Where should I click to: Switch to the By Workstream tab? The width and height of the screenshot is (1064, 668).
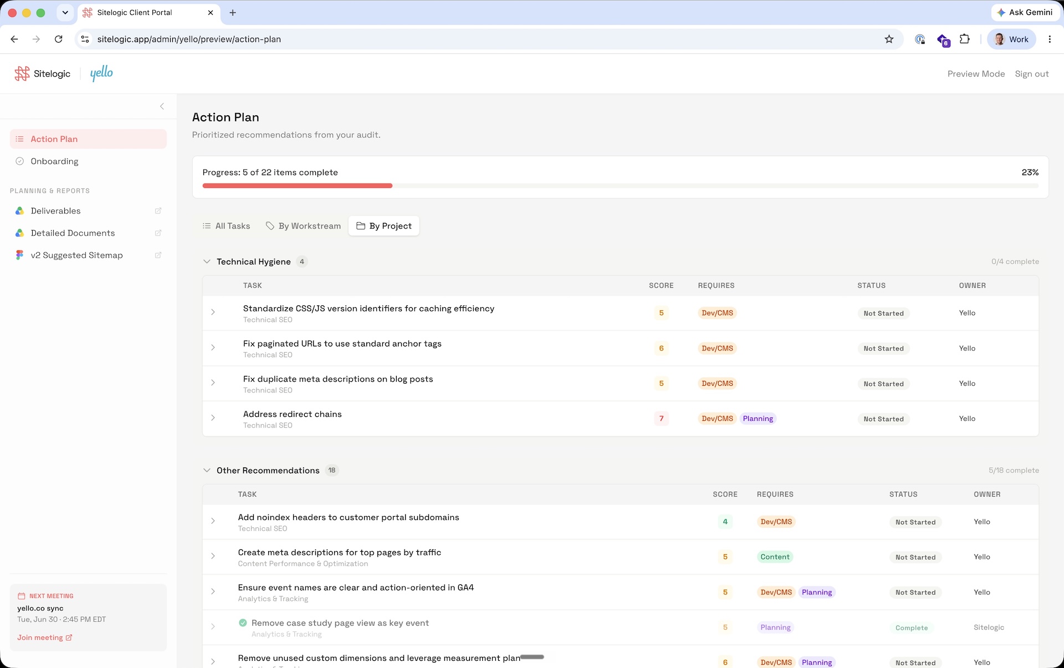(303, 226)
